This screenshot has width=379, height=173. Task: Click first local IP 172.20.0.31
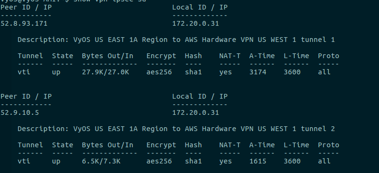(x=195, y=24)
